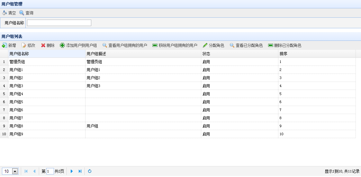Click the 查询 button label
The image size is (361, 177).
(x=29, y=13)
